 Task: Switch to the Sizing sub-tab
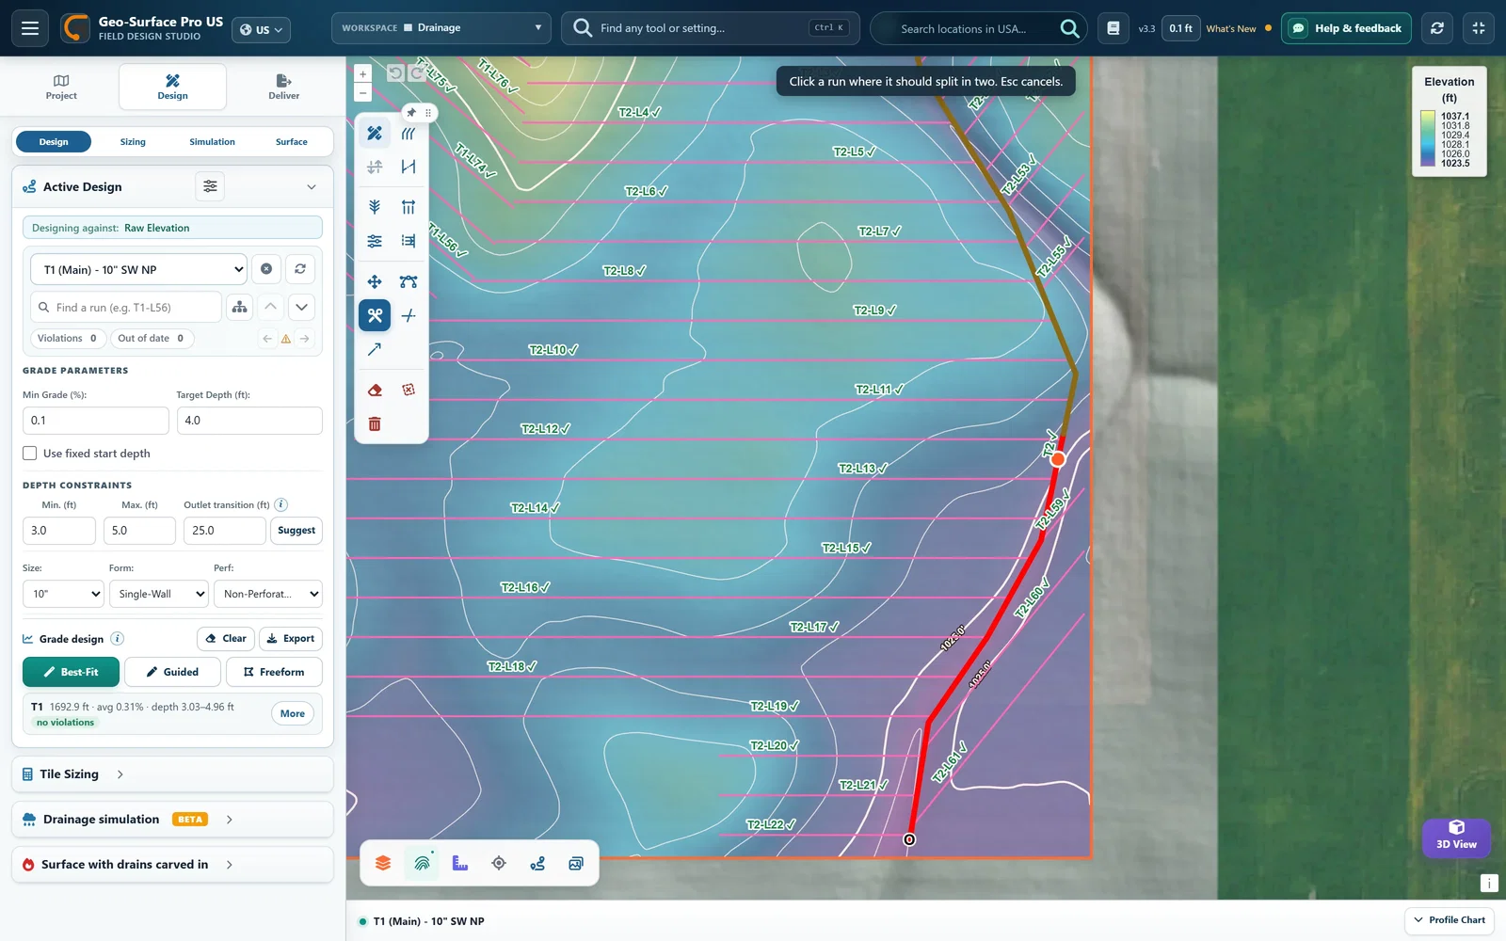(133, 142)
